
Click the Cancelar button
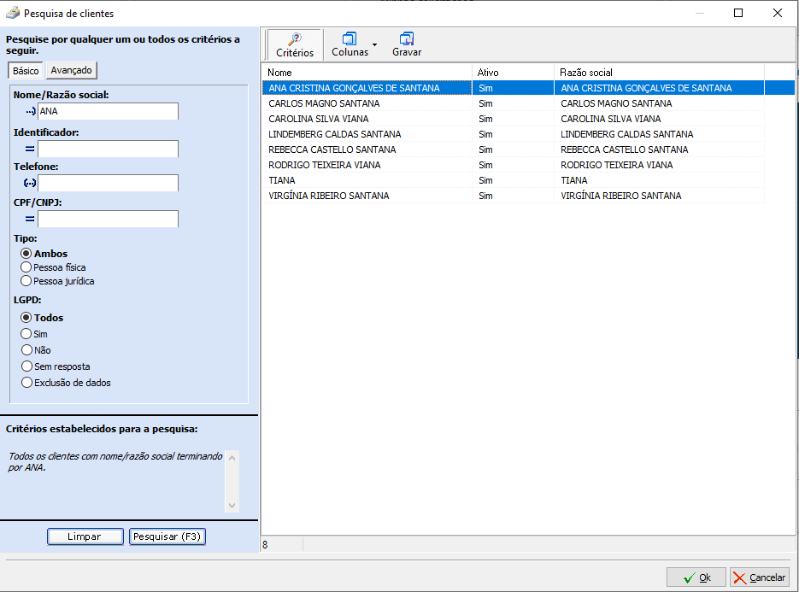click(759, 577)
